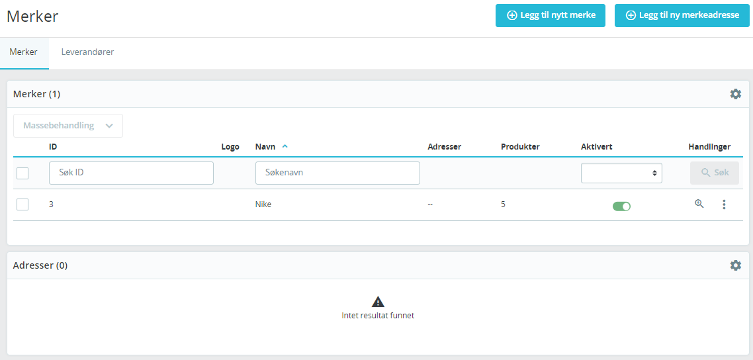Focus the Søkenavn input field

337,173
